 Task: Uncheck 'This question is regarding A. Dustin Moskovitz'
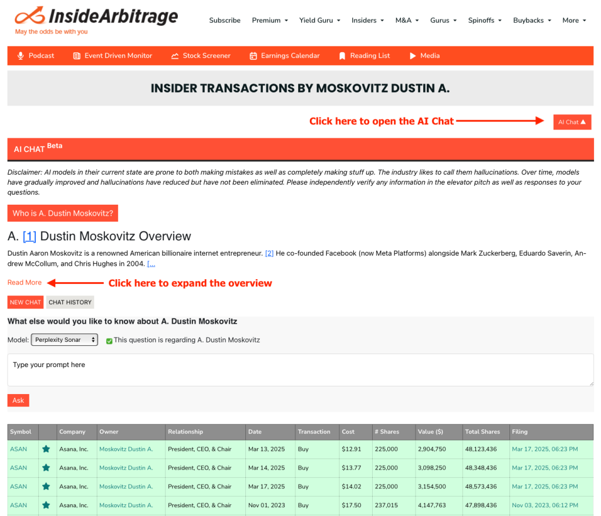[109, 340]
